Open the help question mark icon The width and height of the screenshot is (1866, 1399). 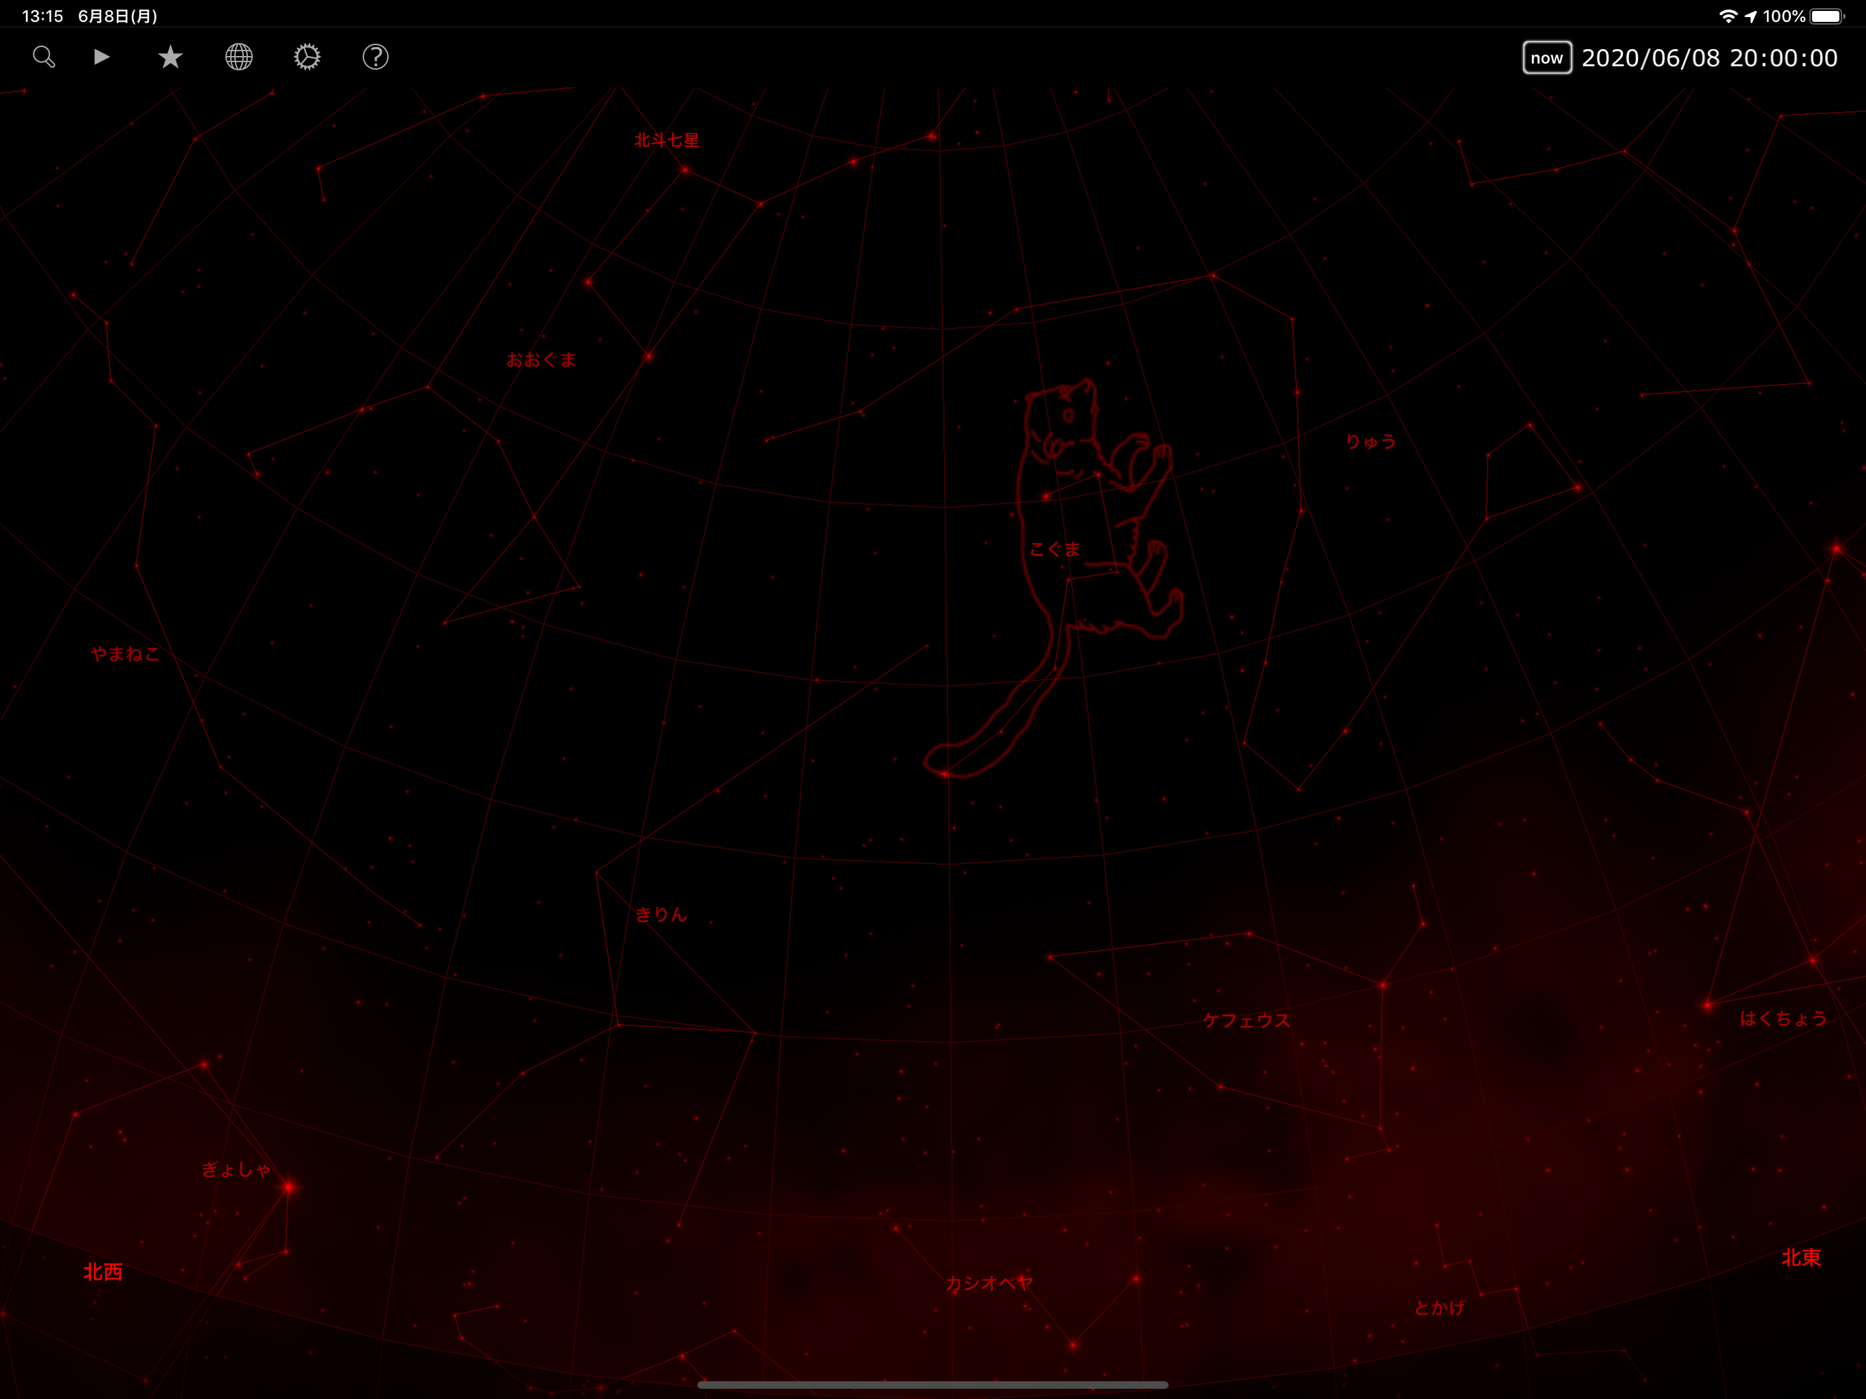click(376, 57)
